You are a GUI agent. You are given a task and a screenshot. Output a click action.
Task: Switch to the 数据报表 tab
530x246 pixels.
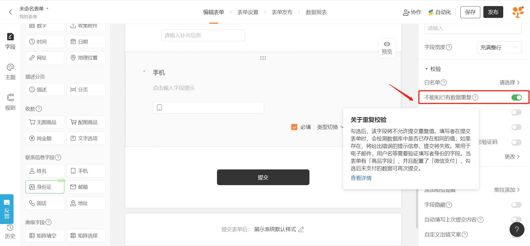pyautogui.click(x=316, y=12)
